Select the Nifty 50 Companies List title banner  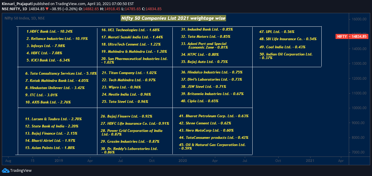[173, 18]
